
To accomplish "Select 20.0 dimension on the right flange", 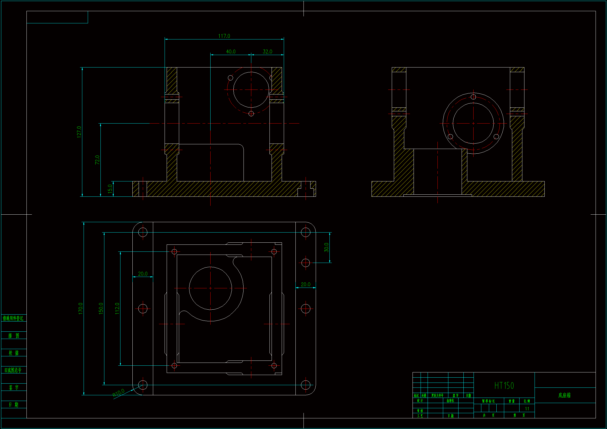I will (x=306, y=284).
